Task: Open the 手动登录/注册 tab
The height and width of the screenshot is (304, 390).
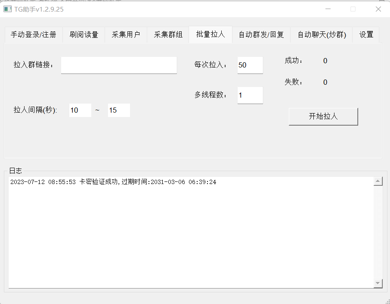Action: coord(34,35)
